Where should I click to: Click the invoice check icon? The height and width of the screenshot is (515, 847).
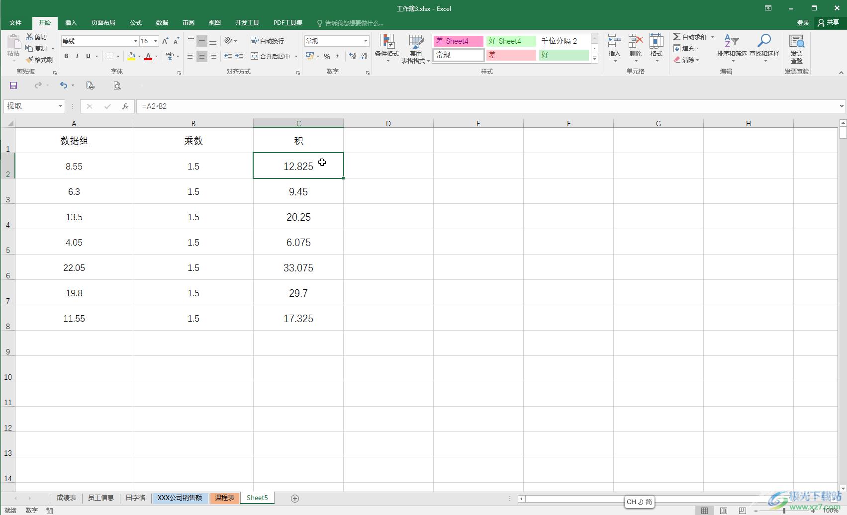[797, 41]
